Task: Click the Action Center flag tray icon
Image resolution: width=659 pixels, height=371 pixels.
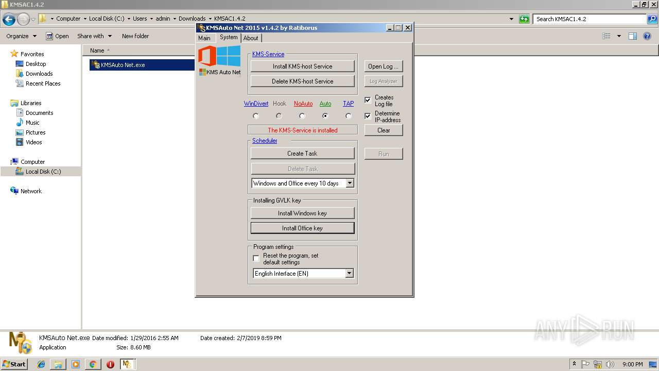Action: pyautogui.click(x=586, y=364)
